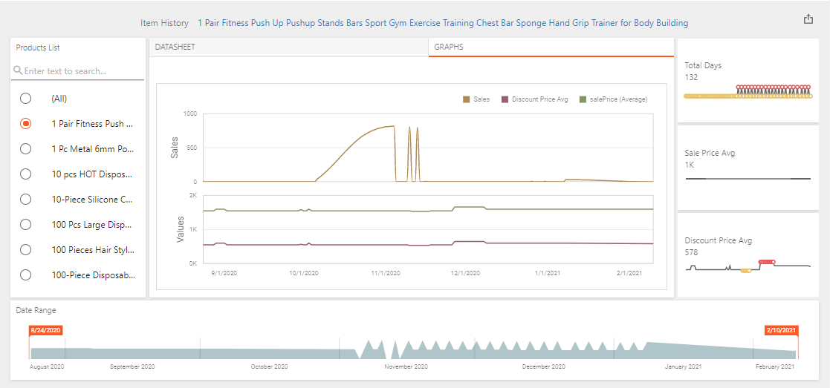Click the Products List panel title
The height and width of the screenshot is (388, 830).
pos(38,47)
